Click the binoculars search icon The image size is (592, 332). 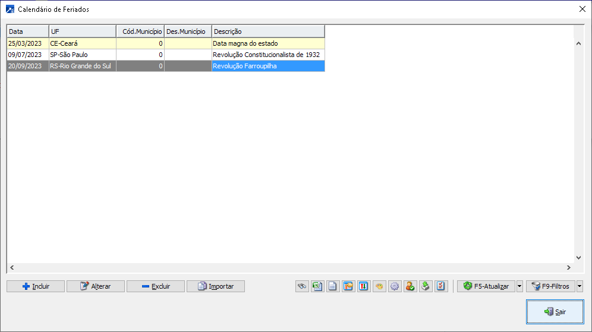pyautogui.click(x=302, y=286)
